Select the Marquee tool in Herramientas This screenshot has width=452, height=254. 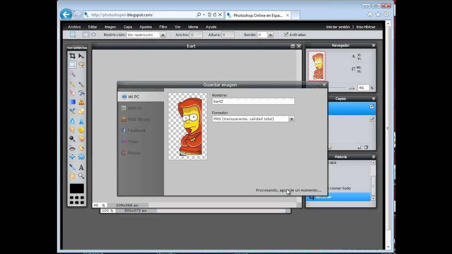[72, 65]
